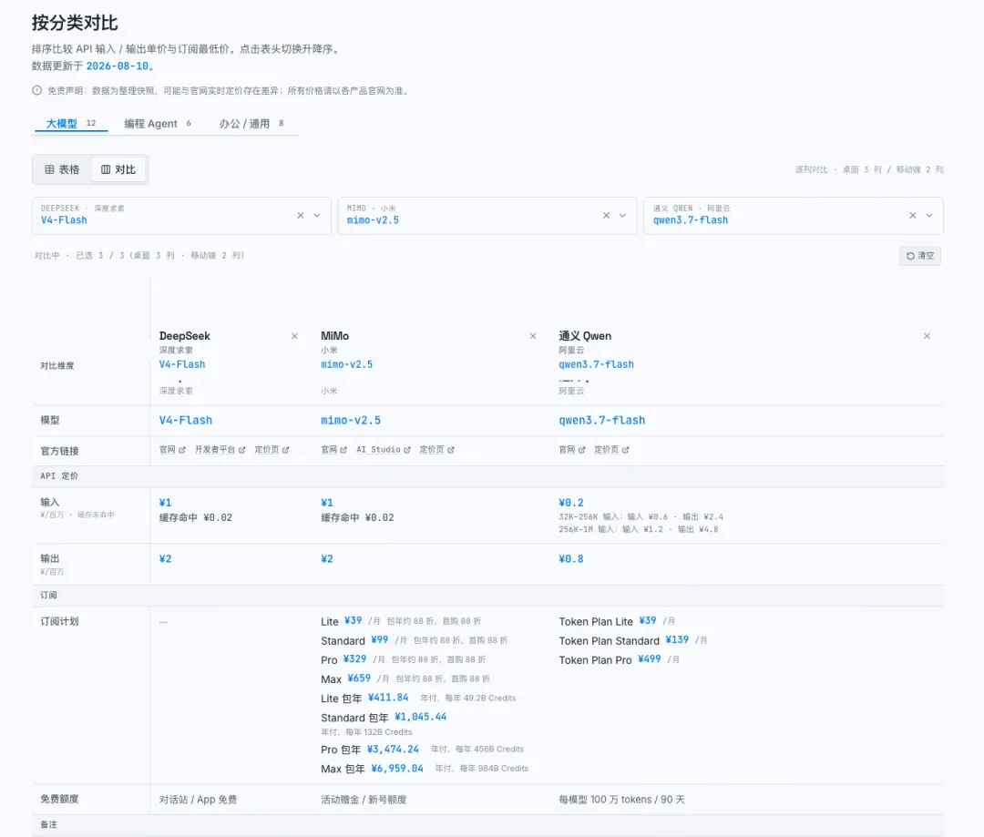
Task: Click 每模型 100 万 tokens / 90 天 cell
Action: [622, 800]
